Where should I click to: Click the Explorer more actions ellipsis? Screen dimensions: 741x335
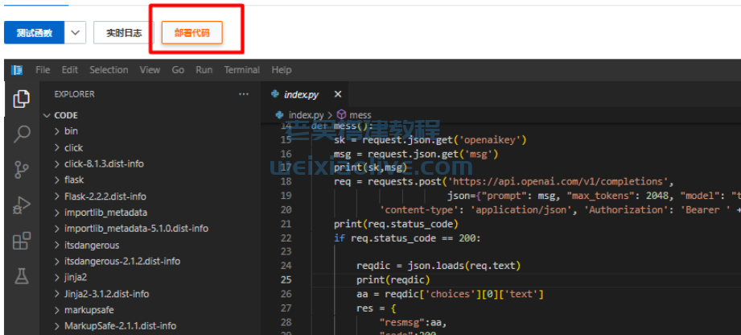click(x=244, y=94)
